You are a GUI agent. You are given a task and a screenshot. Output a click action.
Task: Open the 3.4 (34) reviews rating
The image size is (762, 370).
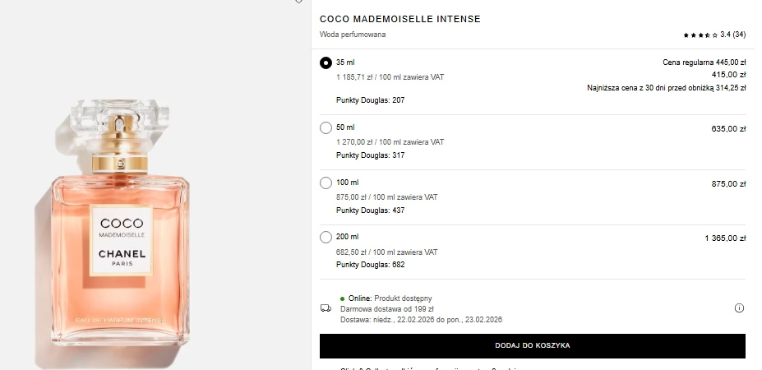coord(732,35)
